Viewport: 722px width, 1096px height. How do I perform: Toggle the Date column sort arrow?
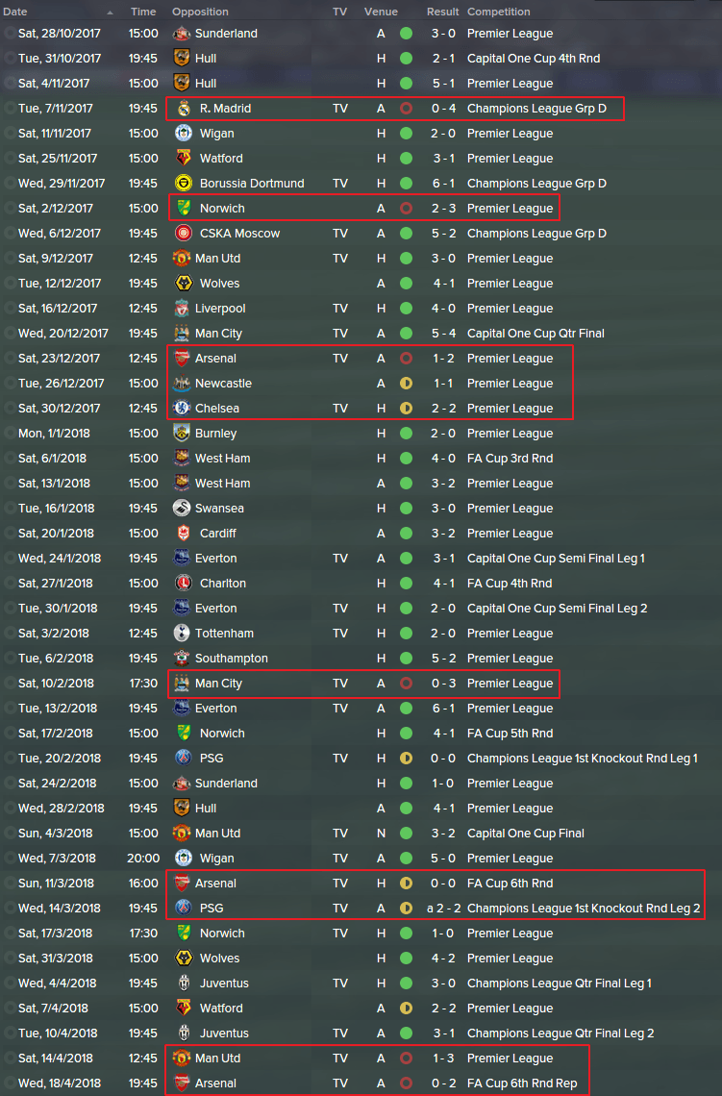click(x=110, y=12)
